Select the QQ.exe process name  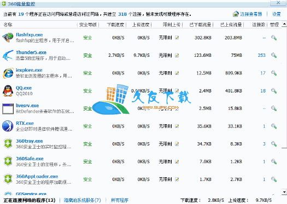(x=24, y=88)
